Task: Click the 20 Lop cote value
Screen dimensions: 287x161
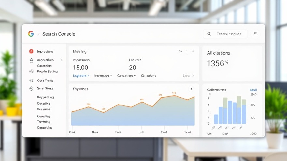Action: point(133,68)
